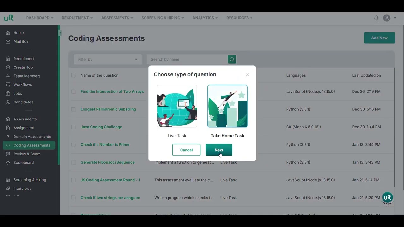Image resolution: width=404 pixels, height=227 pixels.
Task: Open the Filter by dropdown
Action: pyautogui.click(x=108, y=59)
